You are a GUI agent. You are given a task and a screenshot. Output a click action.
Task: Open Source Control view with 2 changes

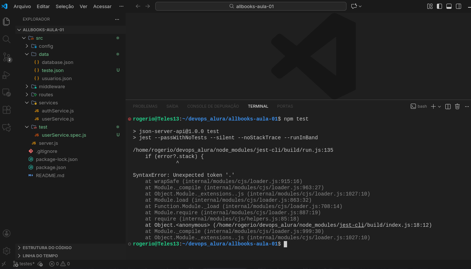click(x=7, y=57)
